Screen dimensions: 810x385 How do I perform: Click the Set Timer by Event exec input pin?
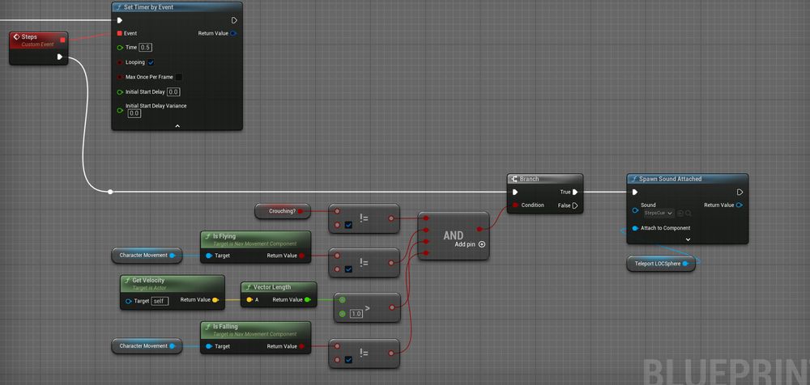pyautogui.click(x=120, y=20)
